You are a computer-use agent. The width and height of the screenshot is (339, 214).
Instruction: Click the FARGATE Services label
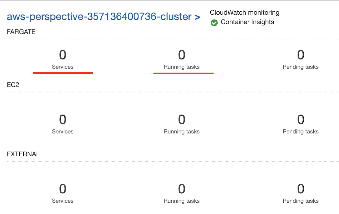coord(63,67)
